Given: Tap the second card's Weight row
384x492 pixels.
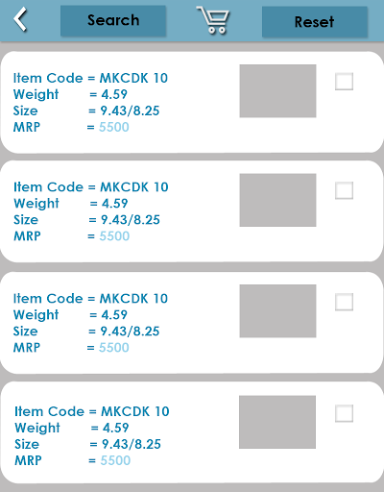Looking at the screenshot, I should click(71, 204).
